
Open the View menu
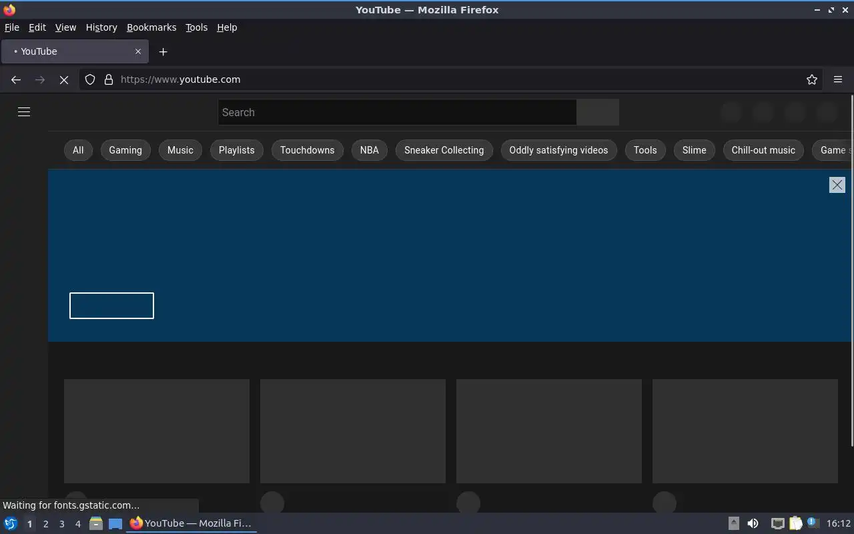(65, 27)
